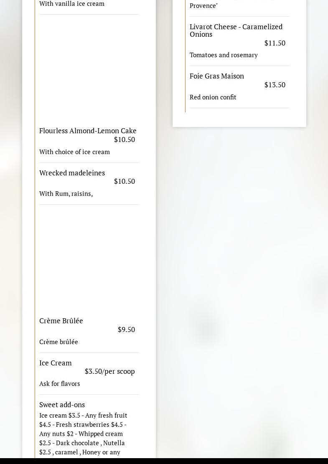Click the Livarot Cheese - Caramelized Onions heading
This screenshot has width=328, height=464.
[236, 30]
